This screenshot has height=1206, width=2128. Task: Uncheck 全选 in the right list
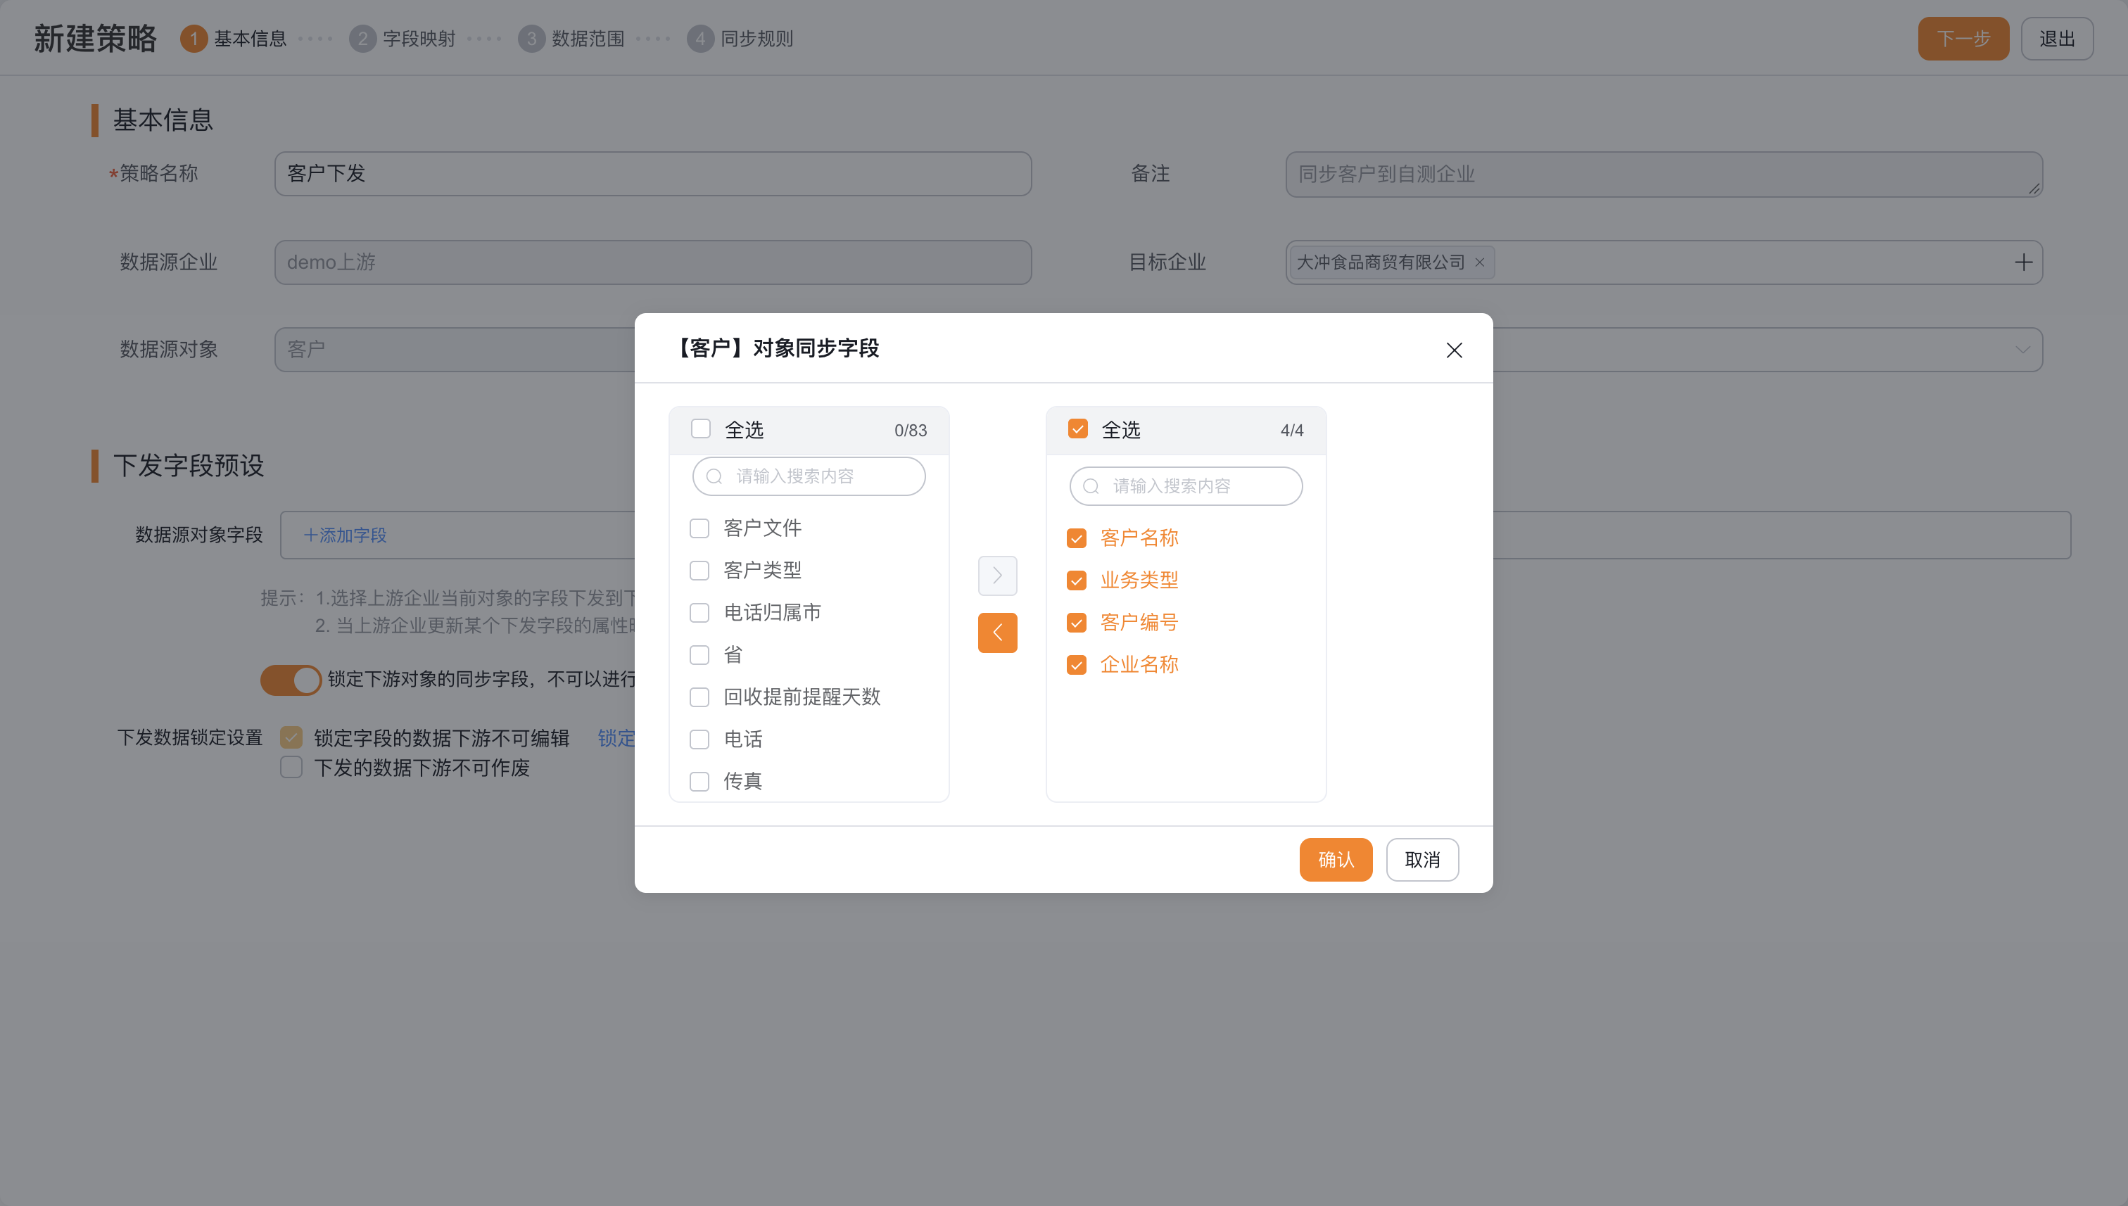click(1077, 429)
